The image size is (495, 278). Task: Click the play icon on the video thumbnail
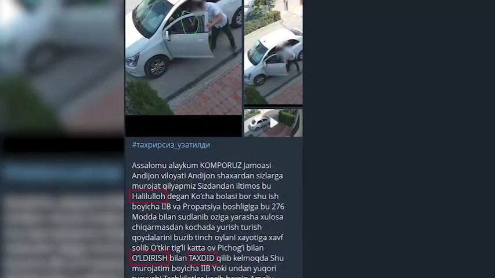[274, 123]
